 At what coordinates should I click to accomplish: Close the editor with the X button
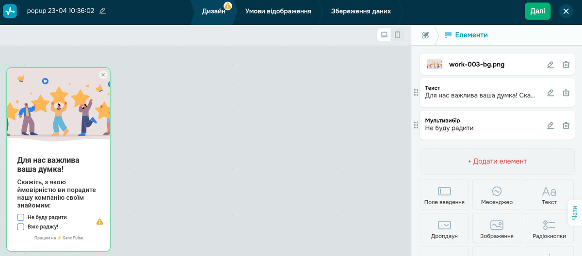[566, 11]
